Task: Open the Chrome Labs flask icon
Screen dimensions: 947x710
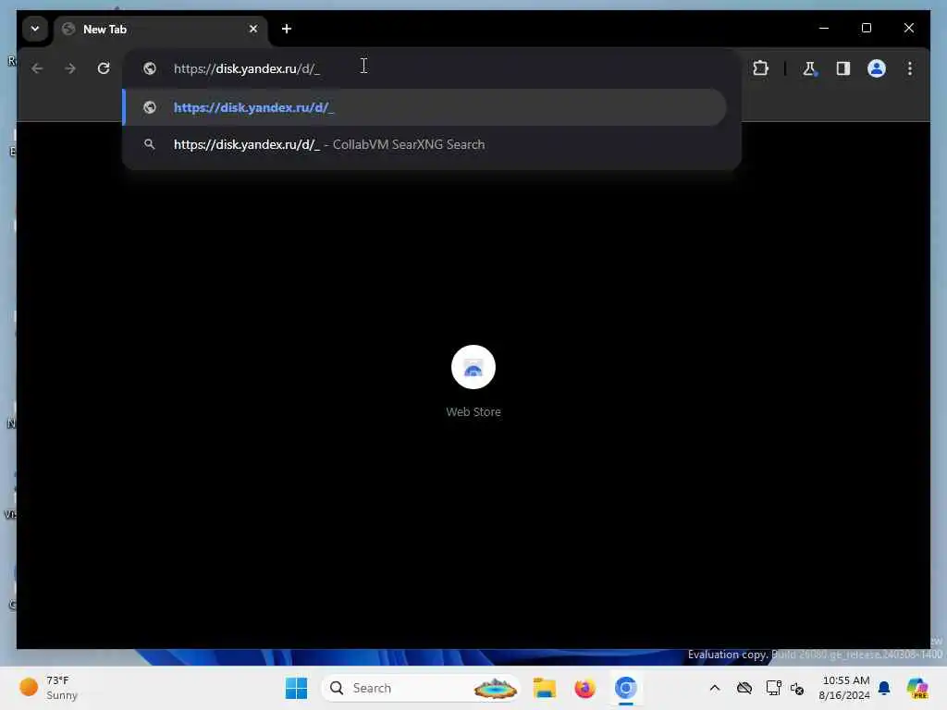Action: [809, 68]
